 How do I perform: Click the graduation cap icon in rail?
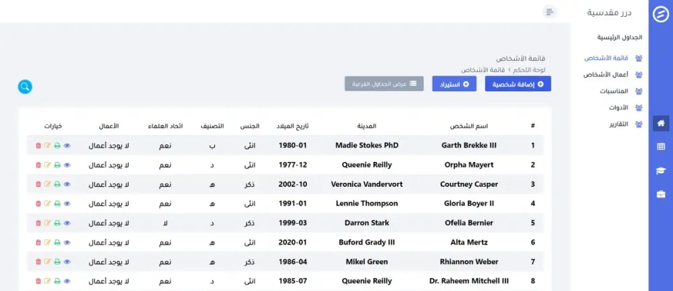pyautogui.click(x=661, y=171)
